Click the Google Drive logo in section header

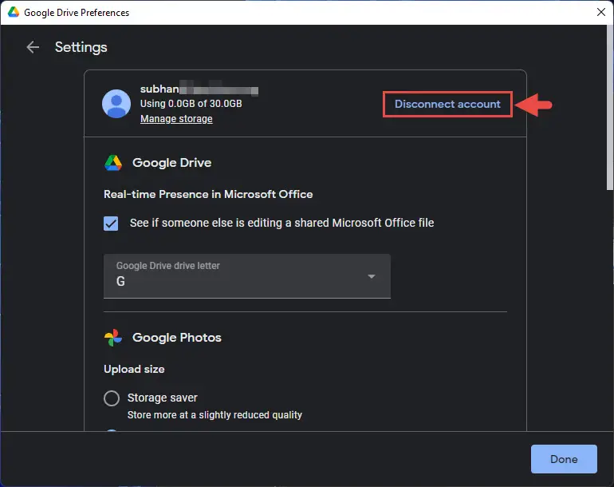pyautogui.click(x=113, y=163)
